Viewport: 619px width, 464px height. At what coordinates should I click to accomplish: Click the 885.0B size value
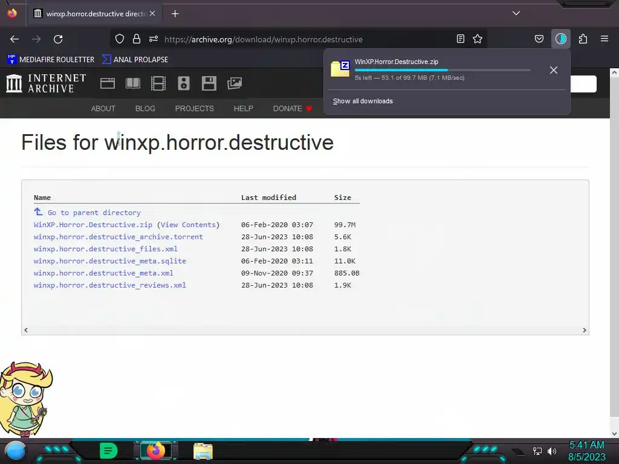tap(346, 273)
